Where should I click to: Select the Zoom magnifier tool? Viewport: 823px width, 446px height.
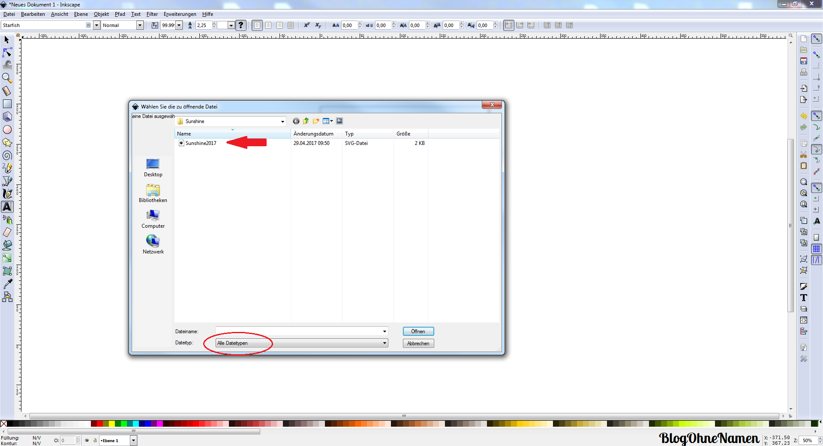click(7, 78)
